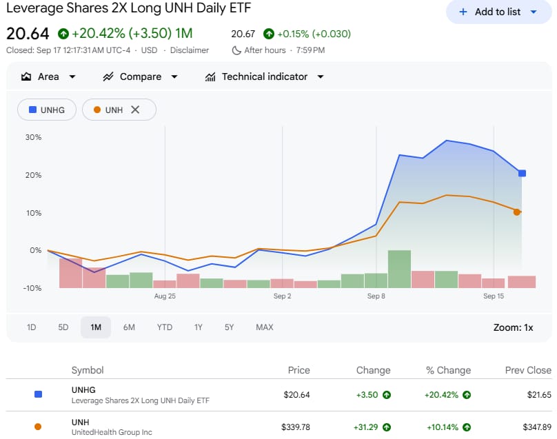The height and width of the screenshot is (439, 557).
Task: Remove UNH comparison with the X icon
Action: coord(135,110)
